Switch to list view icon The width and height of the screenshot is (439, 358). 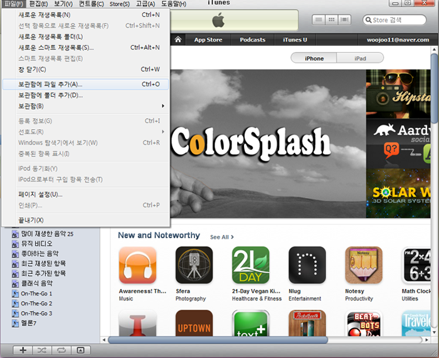click(319, 20)
